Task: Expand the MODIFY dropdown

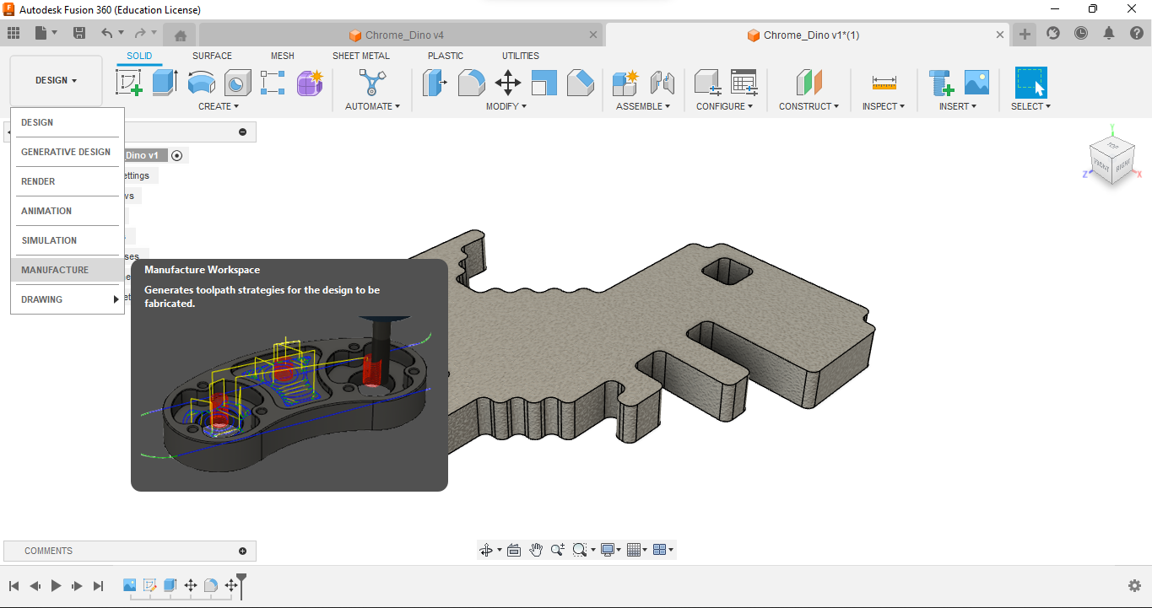Action: click(x=506, y=106)
